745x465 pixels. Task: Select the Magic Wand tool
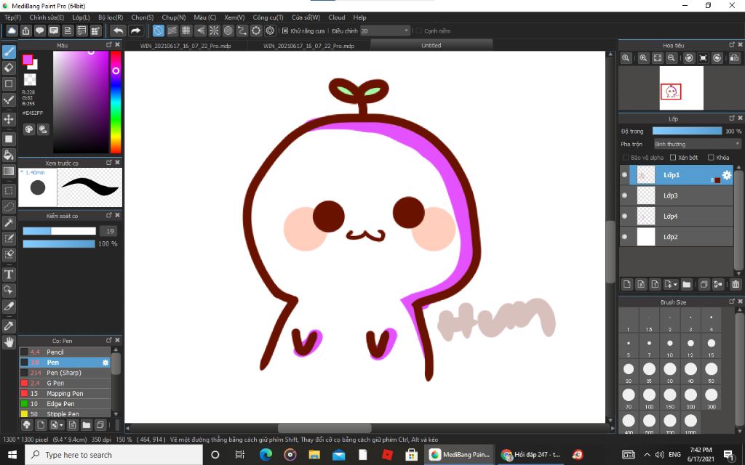(x=9, y=222)
